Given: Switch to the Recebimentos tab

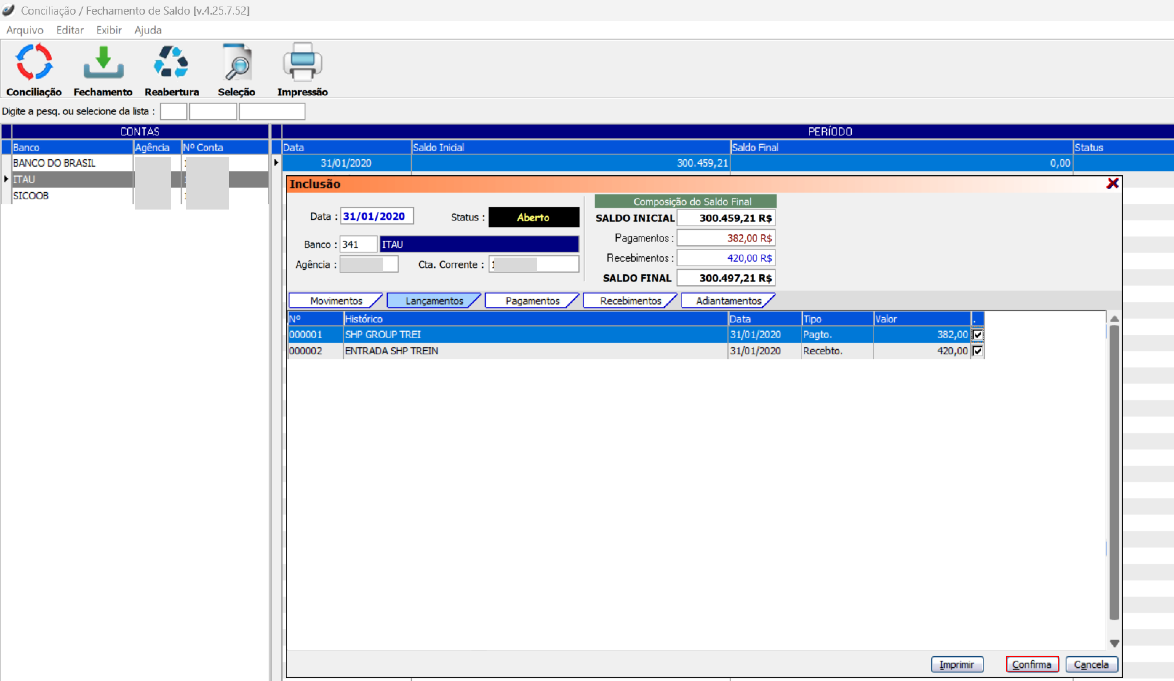Looking at the screenshot, I should click(630, 301).
